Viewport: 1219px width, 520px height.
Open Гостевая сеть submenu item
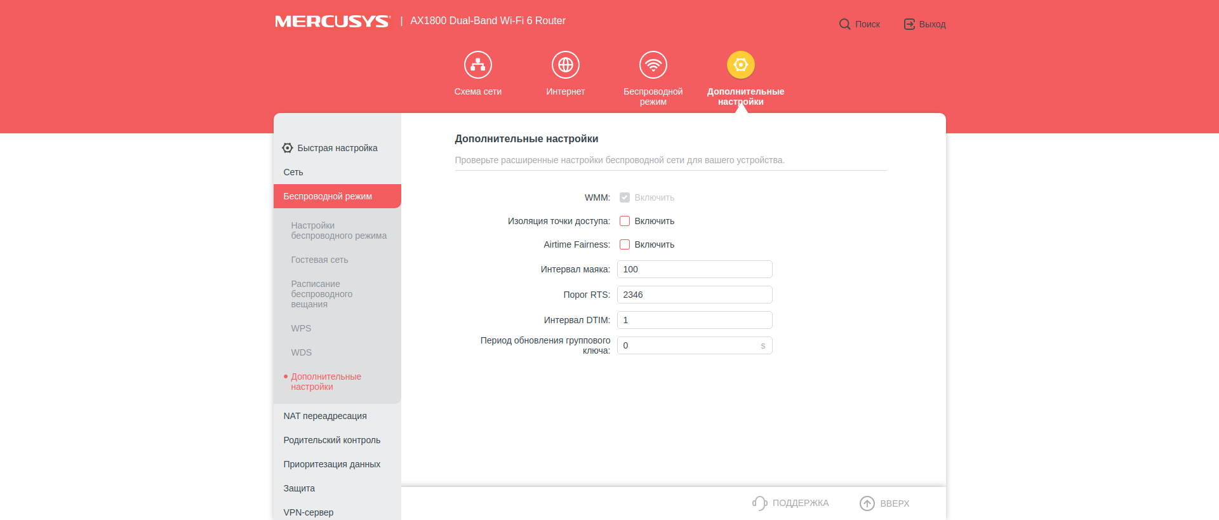pyautogui.click(x=319, y=260)
